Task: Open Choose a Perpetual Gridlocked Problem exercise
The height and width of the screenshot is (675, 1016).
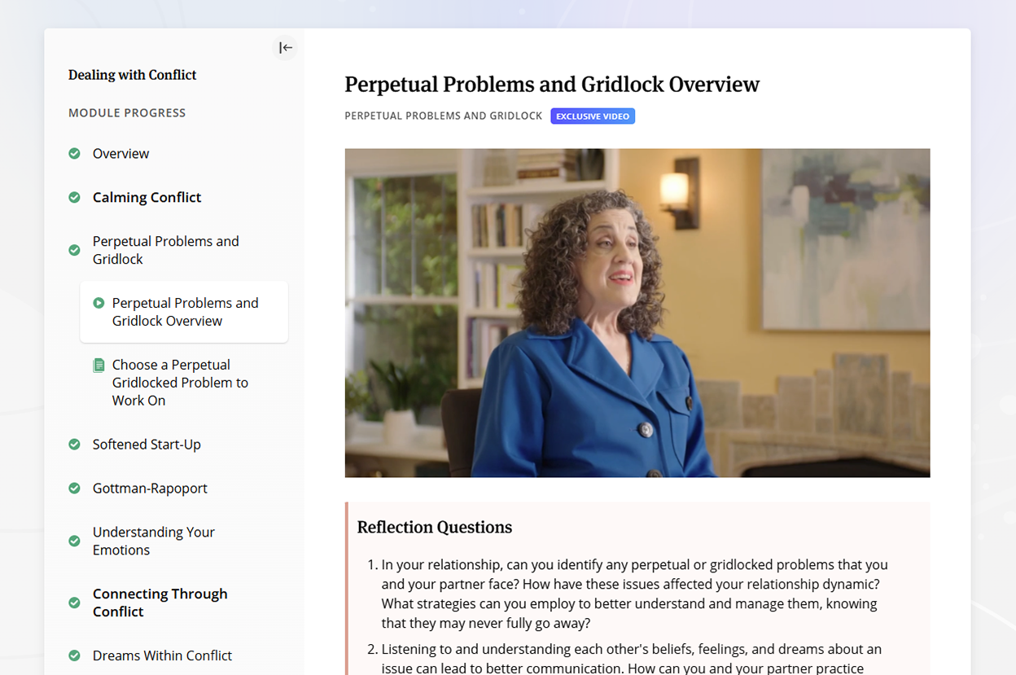Action: tap(180, 383)
